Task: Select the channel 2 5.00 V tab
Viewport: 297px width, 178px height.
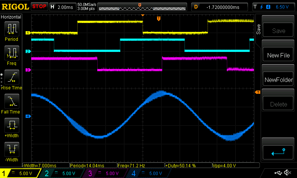Action: click(62, 173)
